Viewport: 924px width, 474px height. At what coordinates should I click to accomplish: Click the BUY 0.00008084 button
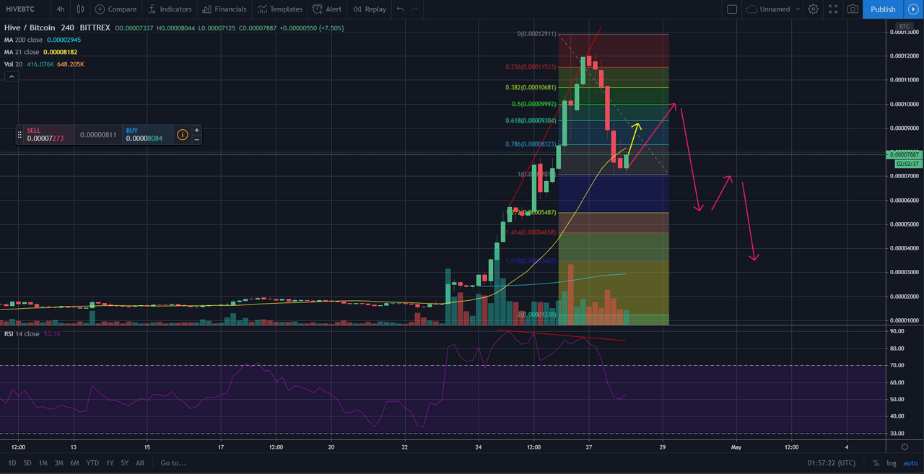pos(147,135)
